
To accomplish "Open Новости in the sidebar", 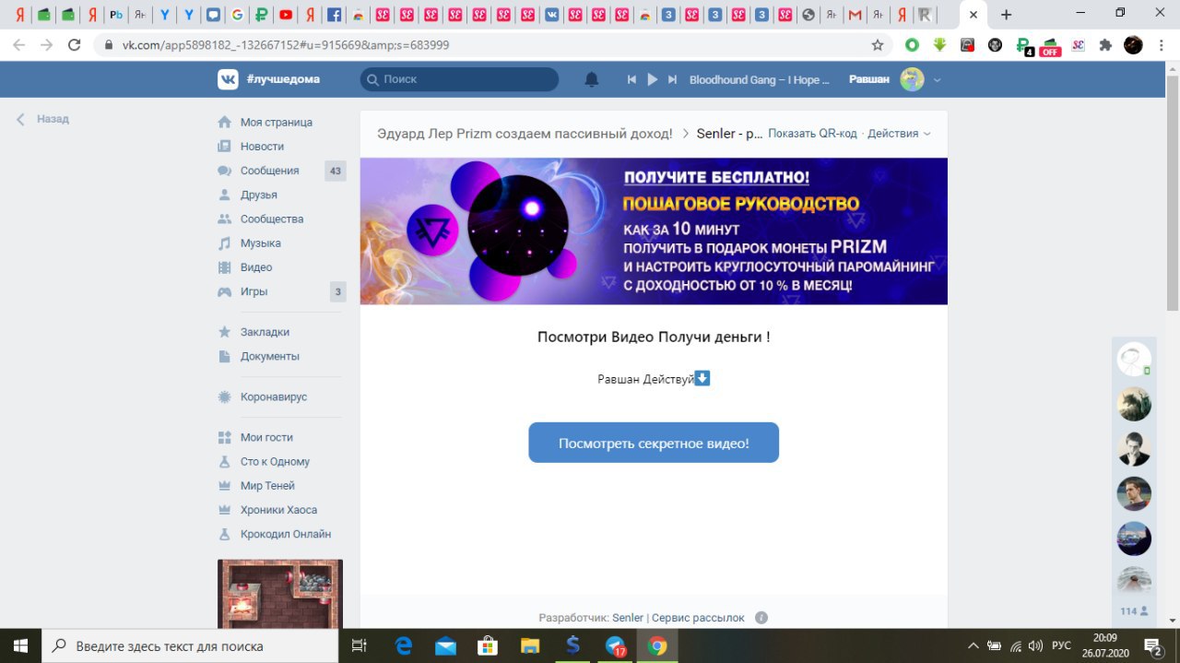I will pos(262,147).
